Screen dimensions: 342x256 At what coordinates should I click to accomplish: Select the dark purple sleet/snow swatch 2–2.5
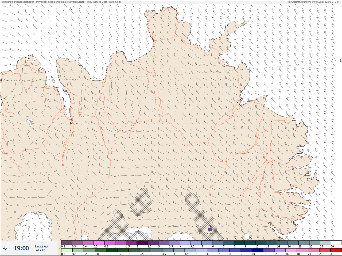[142, 243]
